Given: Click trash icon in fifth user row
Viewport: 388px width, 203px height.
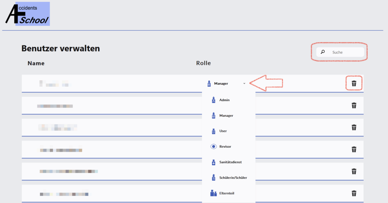Looking at the screenshot, I should point(354,172).
